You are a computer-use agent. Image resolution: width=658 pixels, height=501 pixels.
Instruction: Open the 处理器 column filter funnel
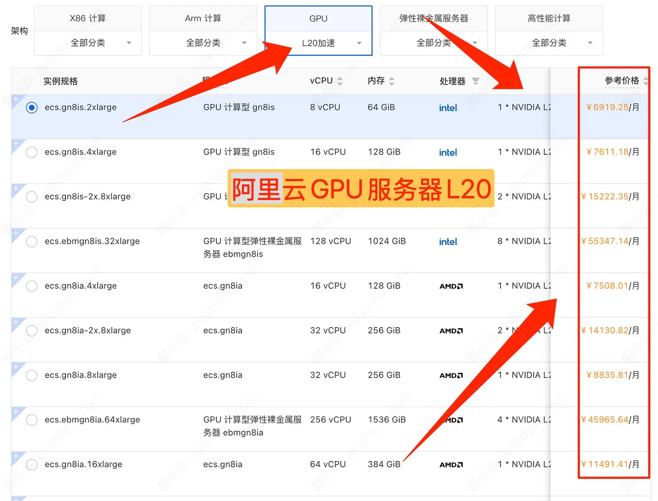476,81
